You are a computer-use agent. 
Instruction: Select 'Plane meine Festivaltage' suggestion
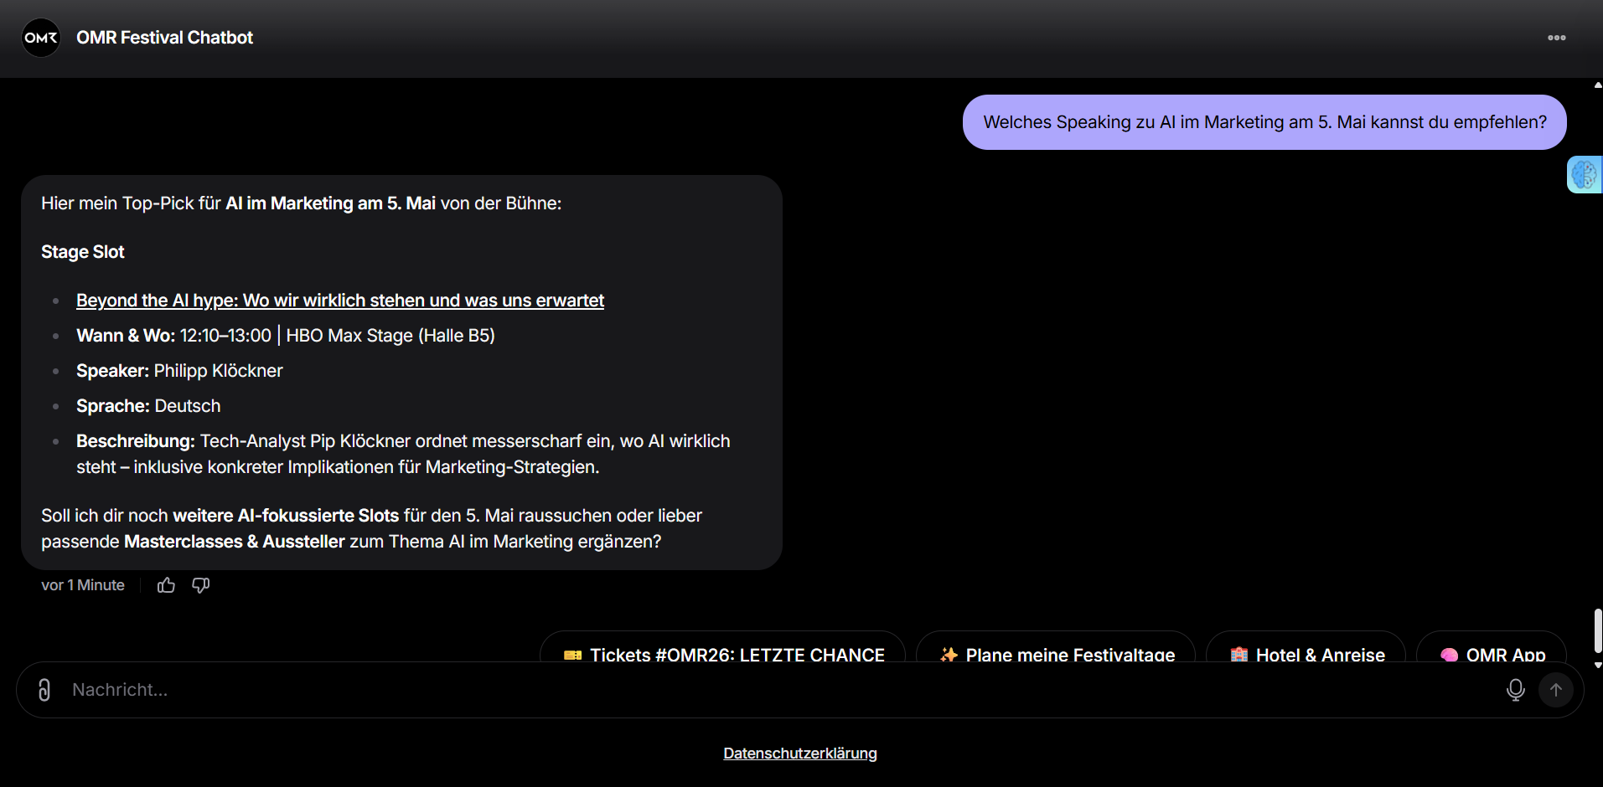1056,649
